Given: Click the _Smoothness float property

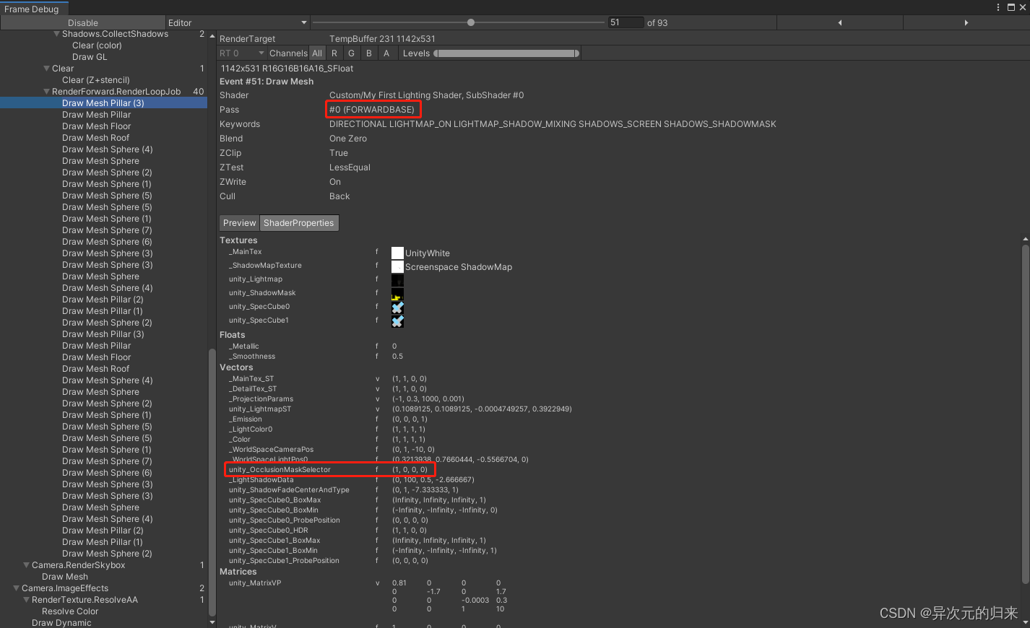Looking at the screenshot, I should coord(316,357).
